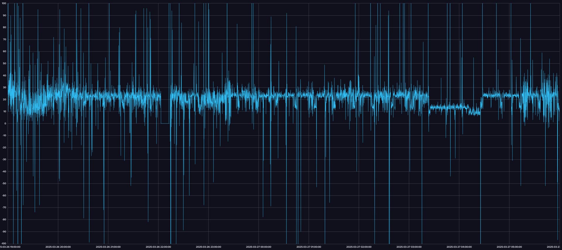Click the -50 y-axis tick label
562x250 pixels.
click(x=4, y=184)
